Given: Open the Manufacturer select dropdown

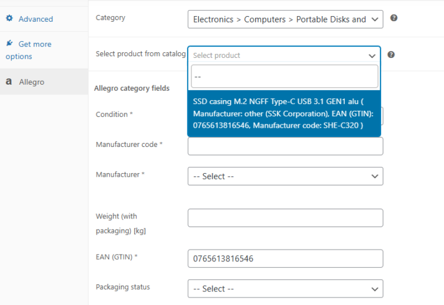Looking at the screenshot, I should tap(285, 176).
